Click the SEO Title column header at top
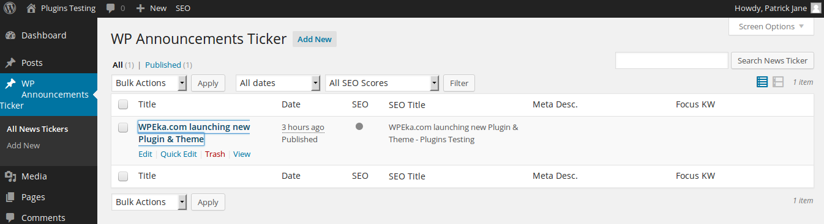 tap(406, 105)
